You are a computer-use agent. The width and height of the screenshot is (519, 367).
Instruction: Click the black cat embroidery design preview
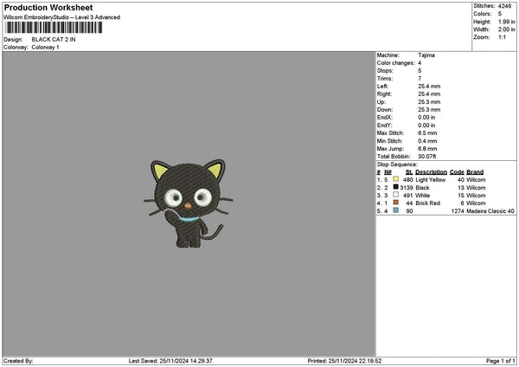click(x=189, y=203)
